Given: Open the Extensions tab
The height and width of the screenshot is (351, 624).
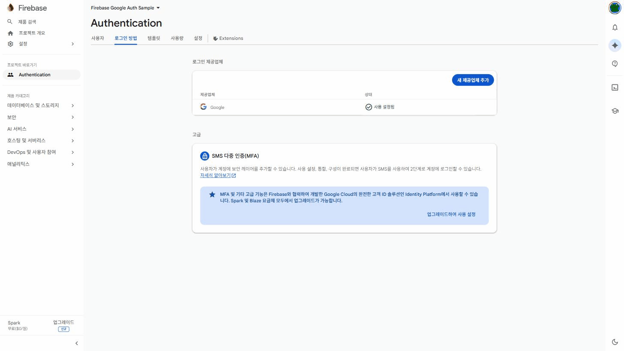Looking at the screenshot, I should pyautogui.click(x=228, y=38).
